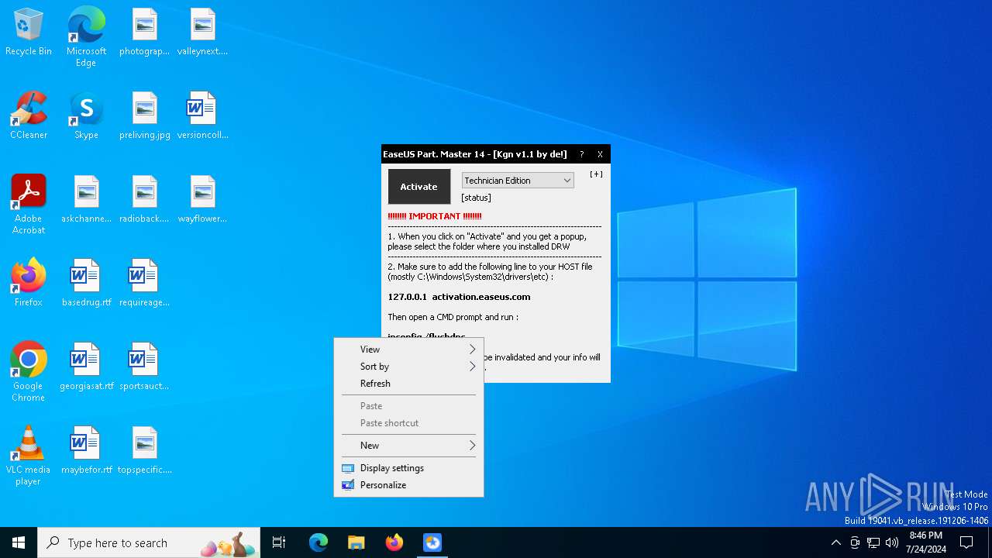Open the Technician Edition dropdown
The image size is (992, 558).
[518, 181]
